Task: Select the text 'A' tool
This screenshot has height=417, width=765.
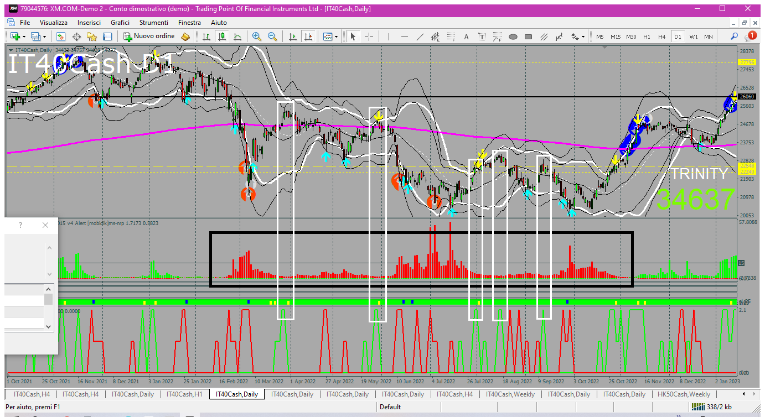Action: pos(466,37)
